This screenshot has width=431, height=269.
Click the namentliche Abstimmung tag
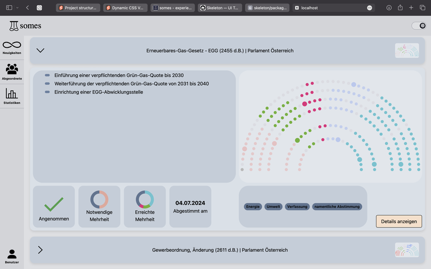point(337,207)
